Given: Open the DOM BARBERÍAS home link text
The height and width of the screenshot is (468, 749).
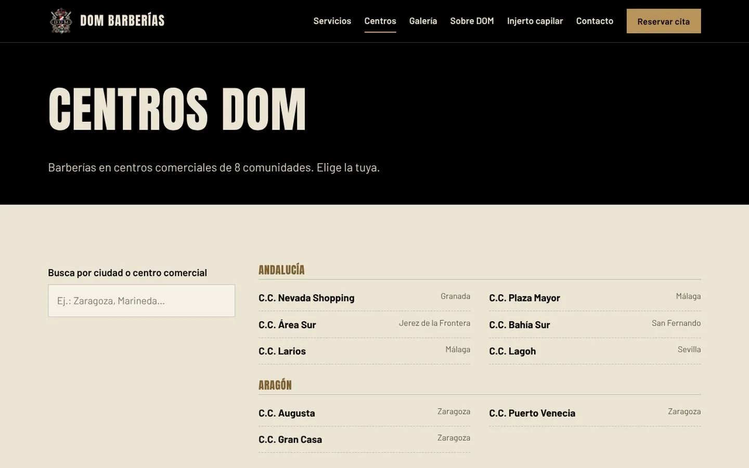Looking at the screenshot, I should (122, 21).
